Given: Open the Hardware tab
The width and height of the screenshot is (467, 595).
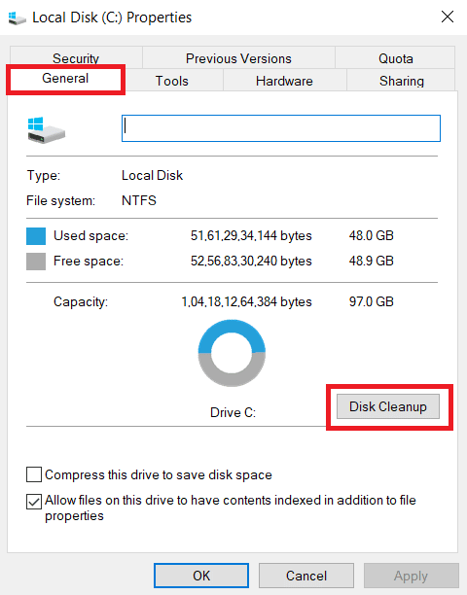Looking at the screenshot, I should (x=284, y=81).
